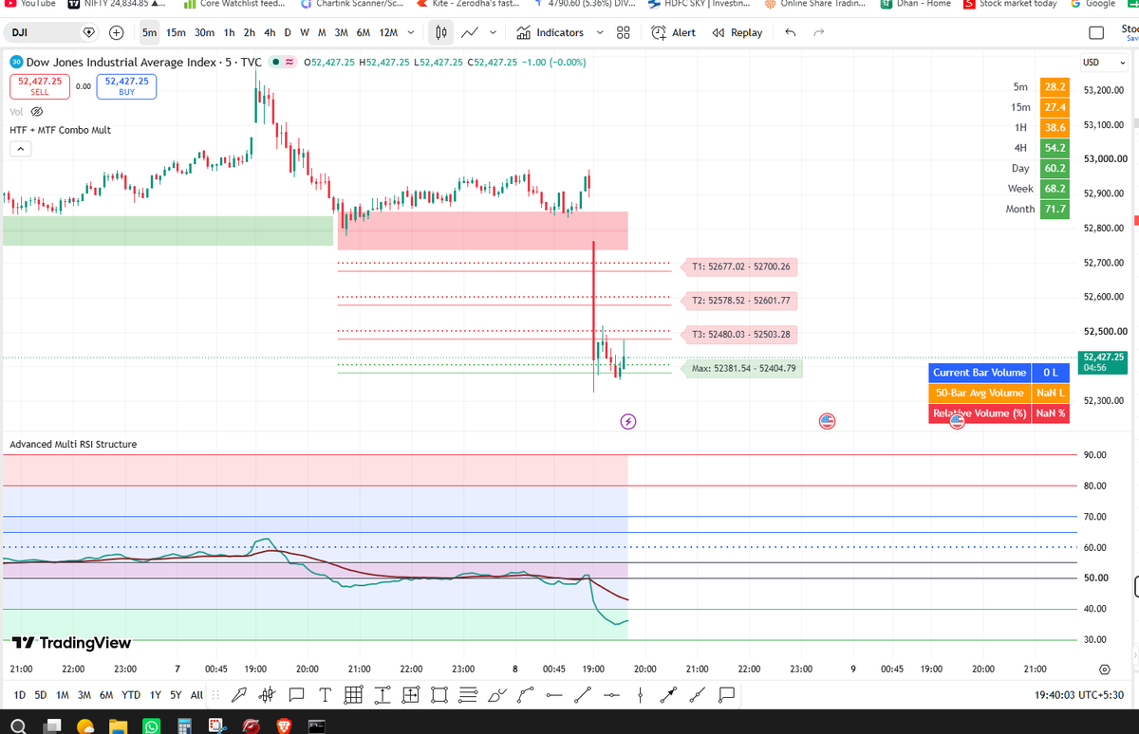Open the candlestick chart type selector
The width and height of the screenshot is (1139, 734).
(x=441, y=32)
